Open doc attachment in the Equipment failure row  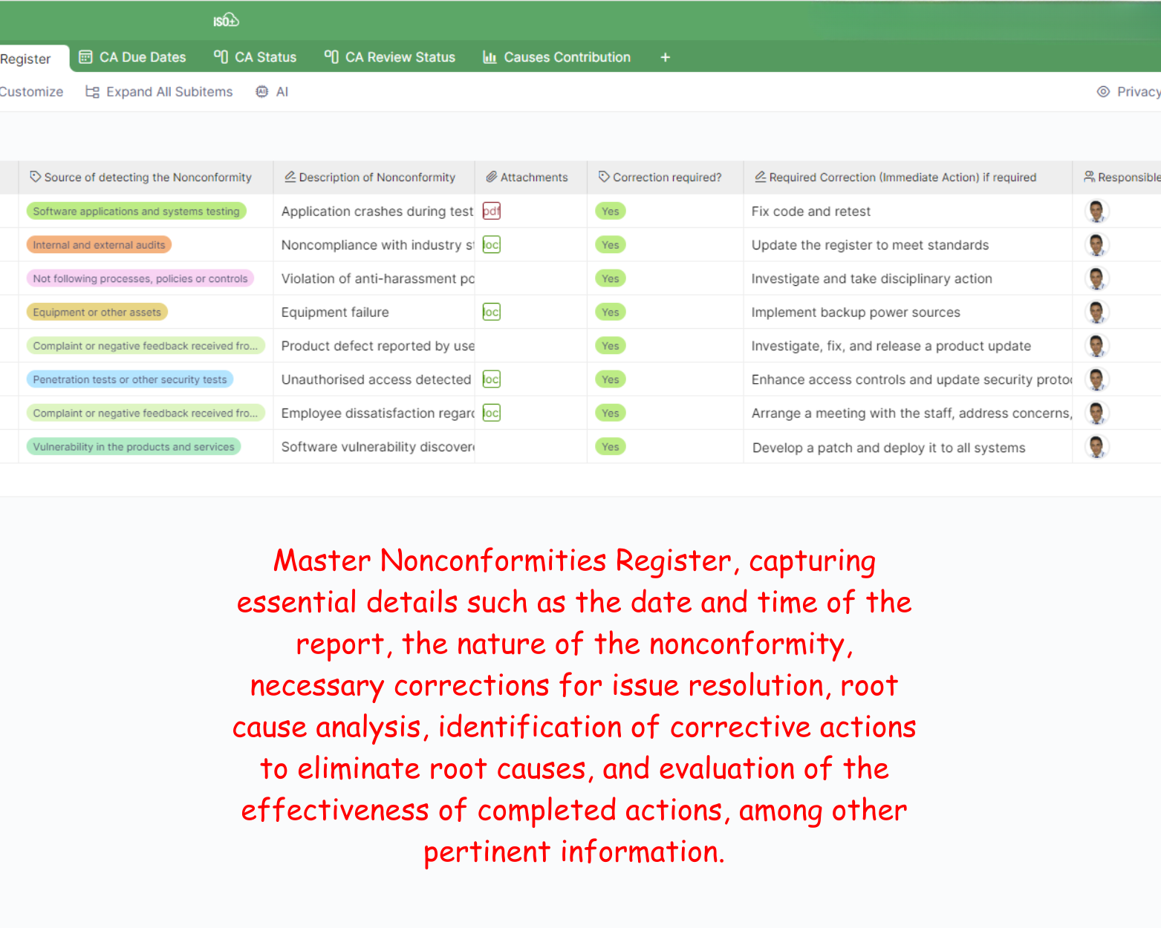(491, 312)
